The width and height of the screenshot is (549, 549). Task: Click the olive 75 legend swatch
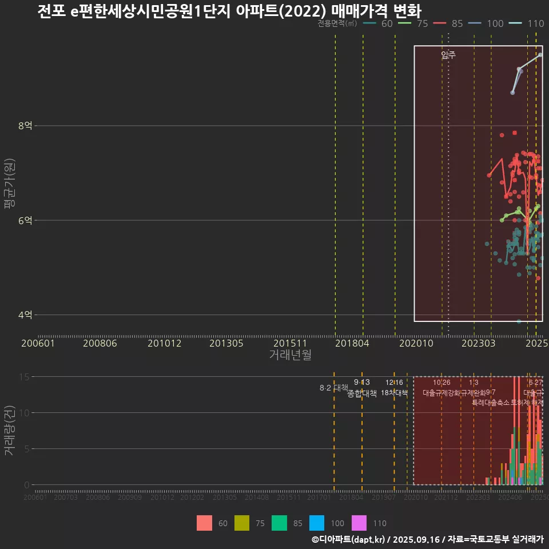pos(241,523)
